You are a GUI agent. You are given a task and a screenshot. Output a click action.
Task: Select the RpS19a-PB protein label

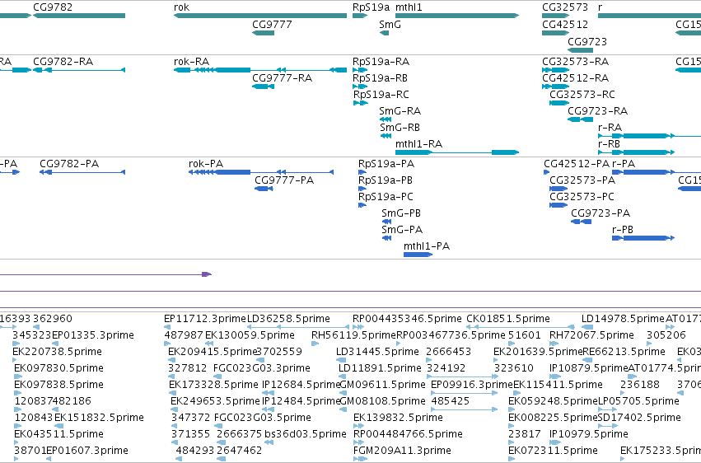point(386,180)
